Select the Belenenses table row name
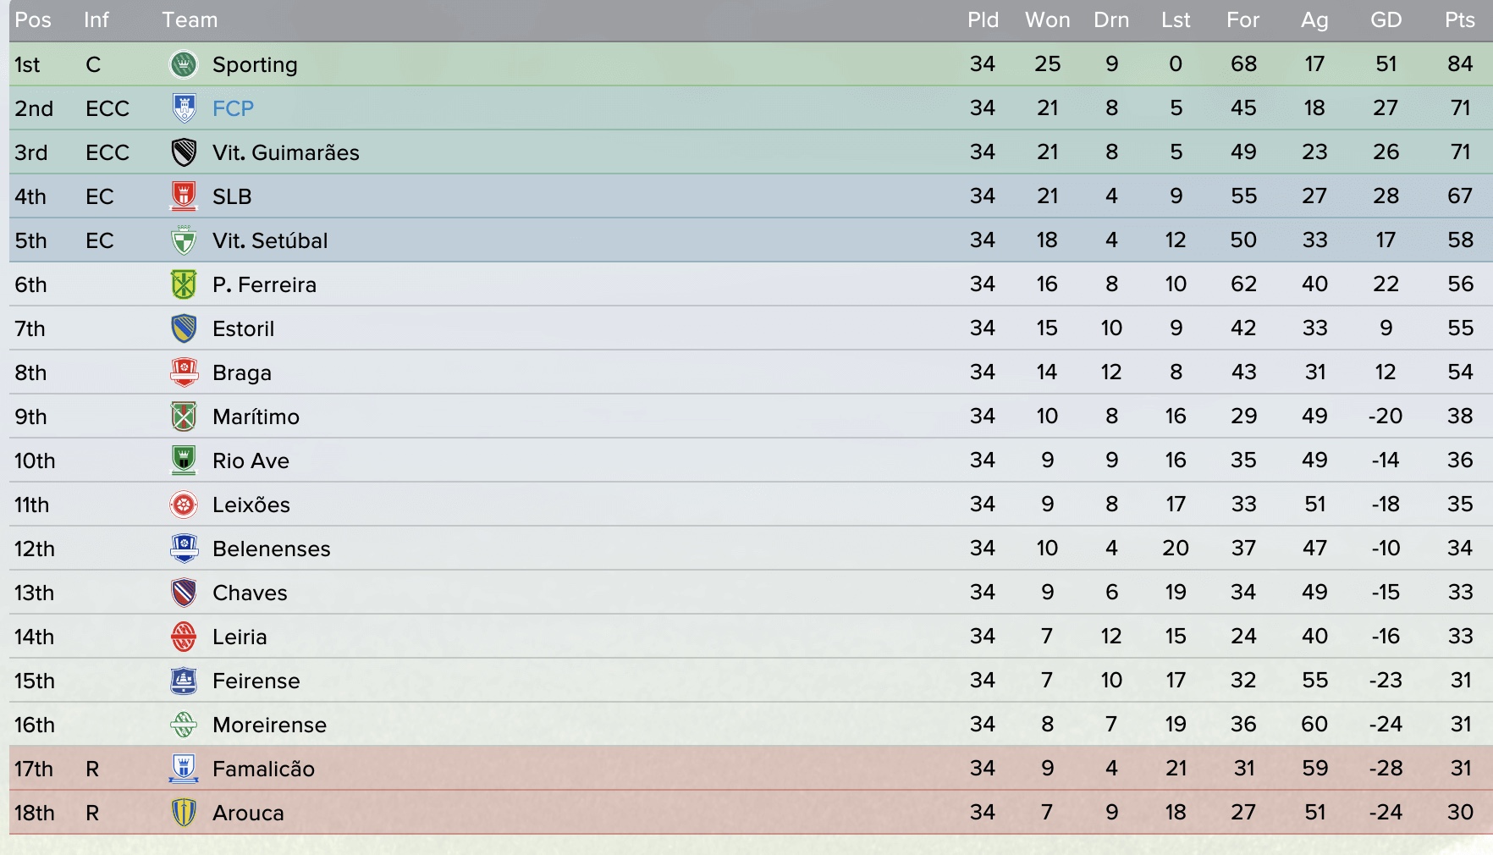 [272, 549]
